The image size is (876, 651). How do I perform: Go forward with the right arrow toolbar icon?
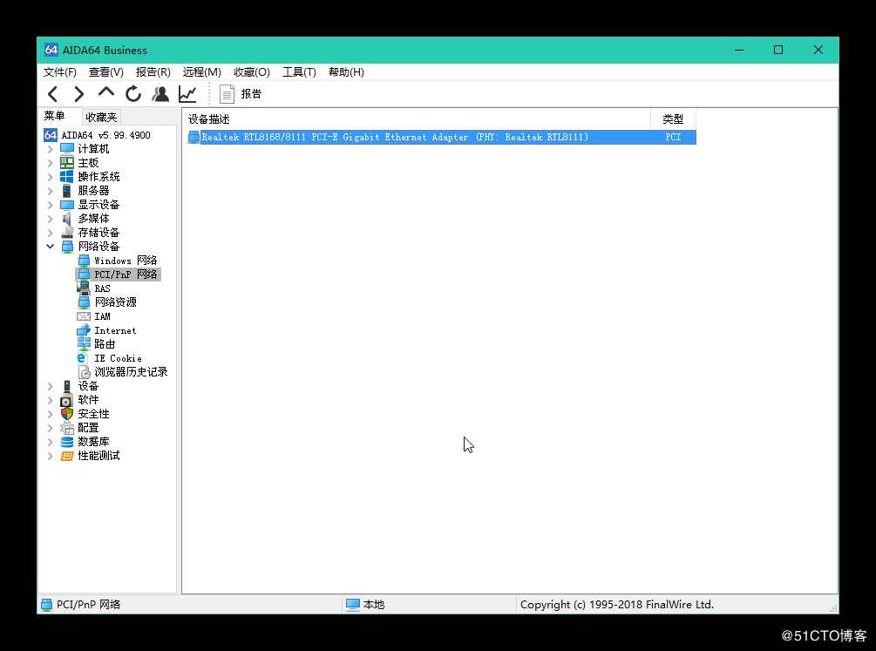pyautogui.click(x=78, y=94)
